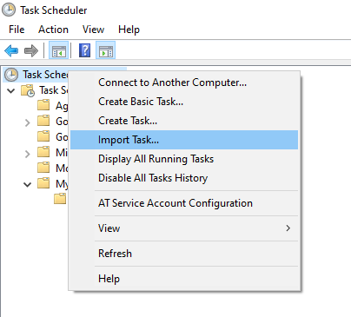Choose Create Task... from context menu

pyautogui.click(x=184, y=121)
